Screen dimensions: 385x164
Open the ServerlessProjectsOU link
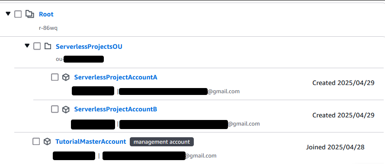[x=89, y=47]
